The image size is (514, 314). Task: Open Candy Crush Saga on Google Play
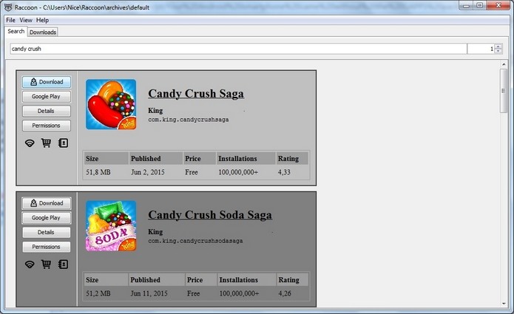(46, 97)
